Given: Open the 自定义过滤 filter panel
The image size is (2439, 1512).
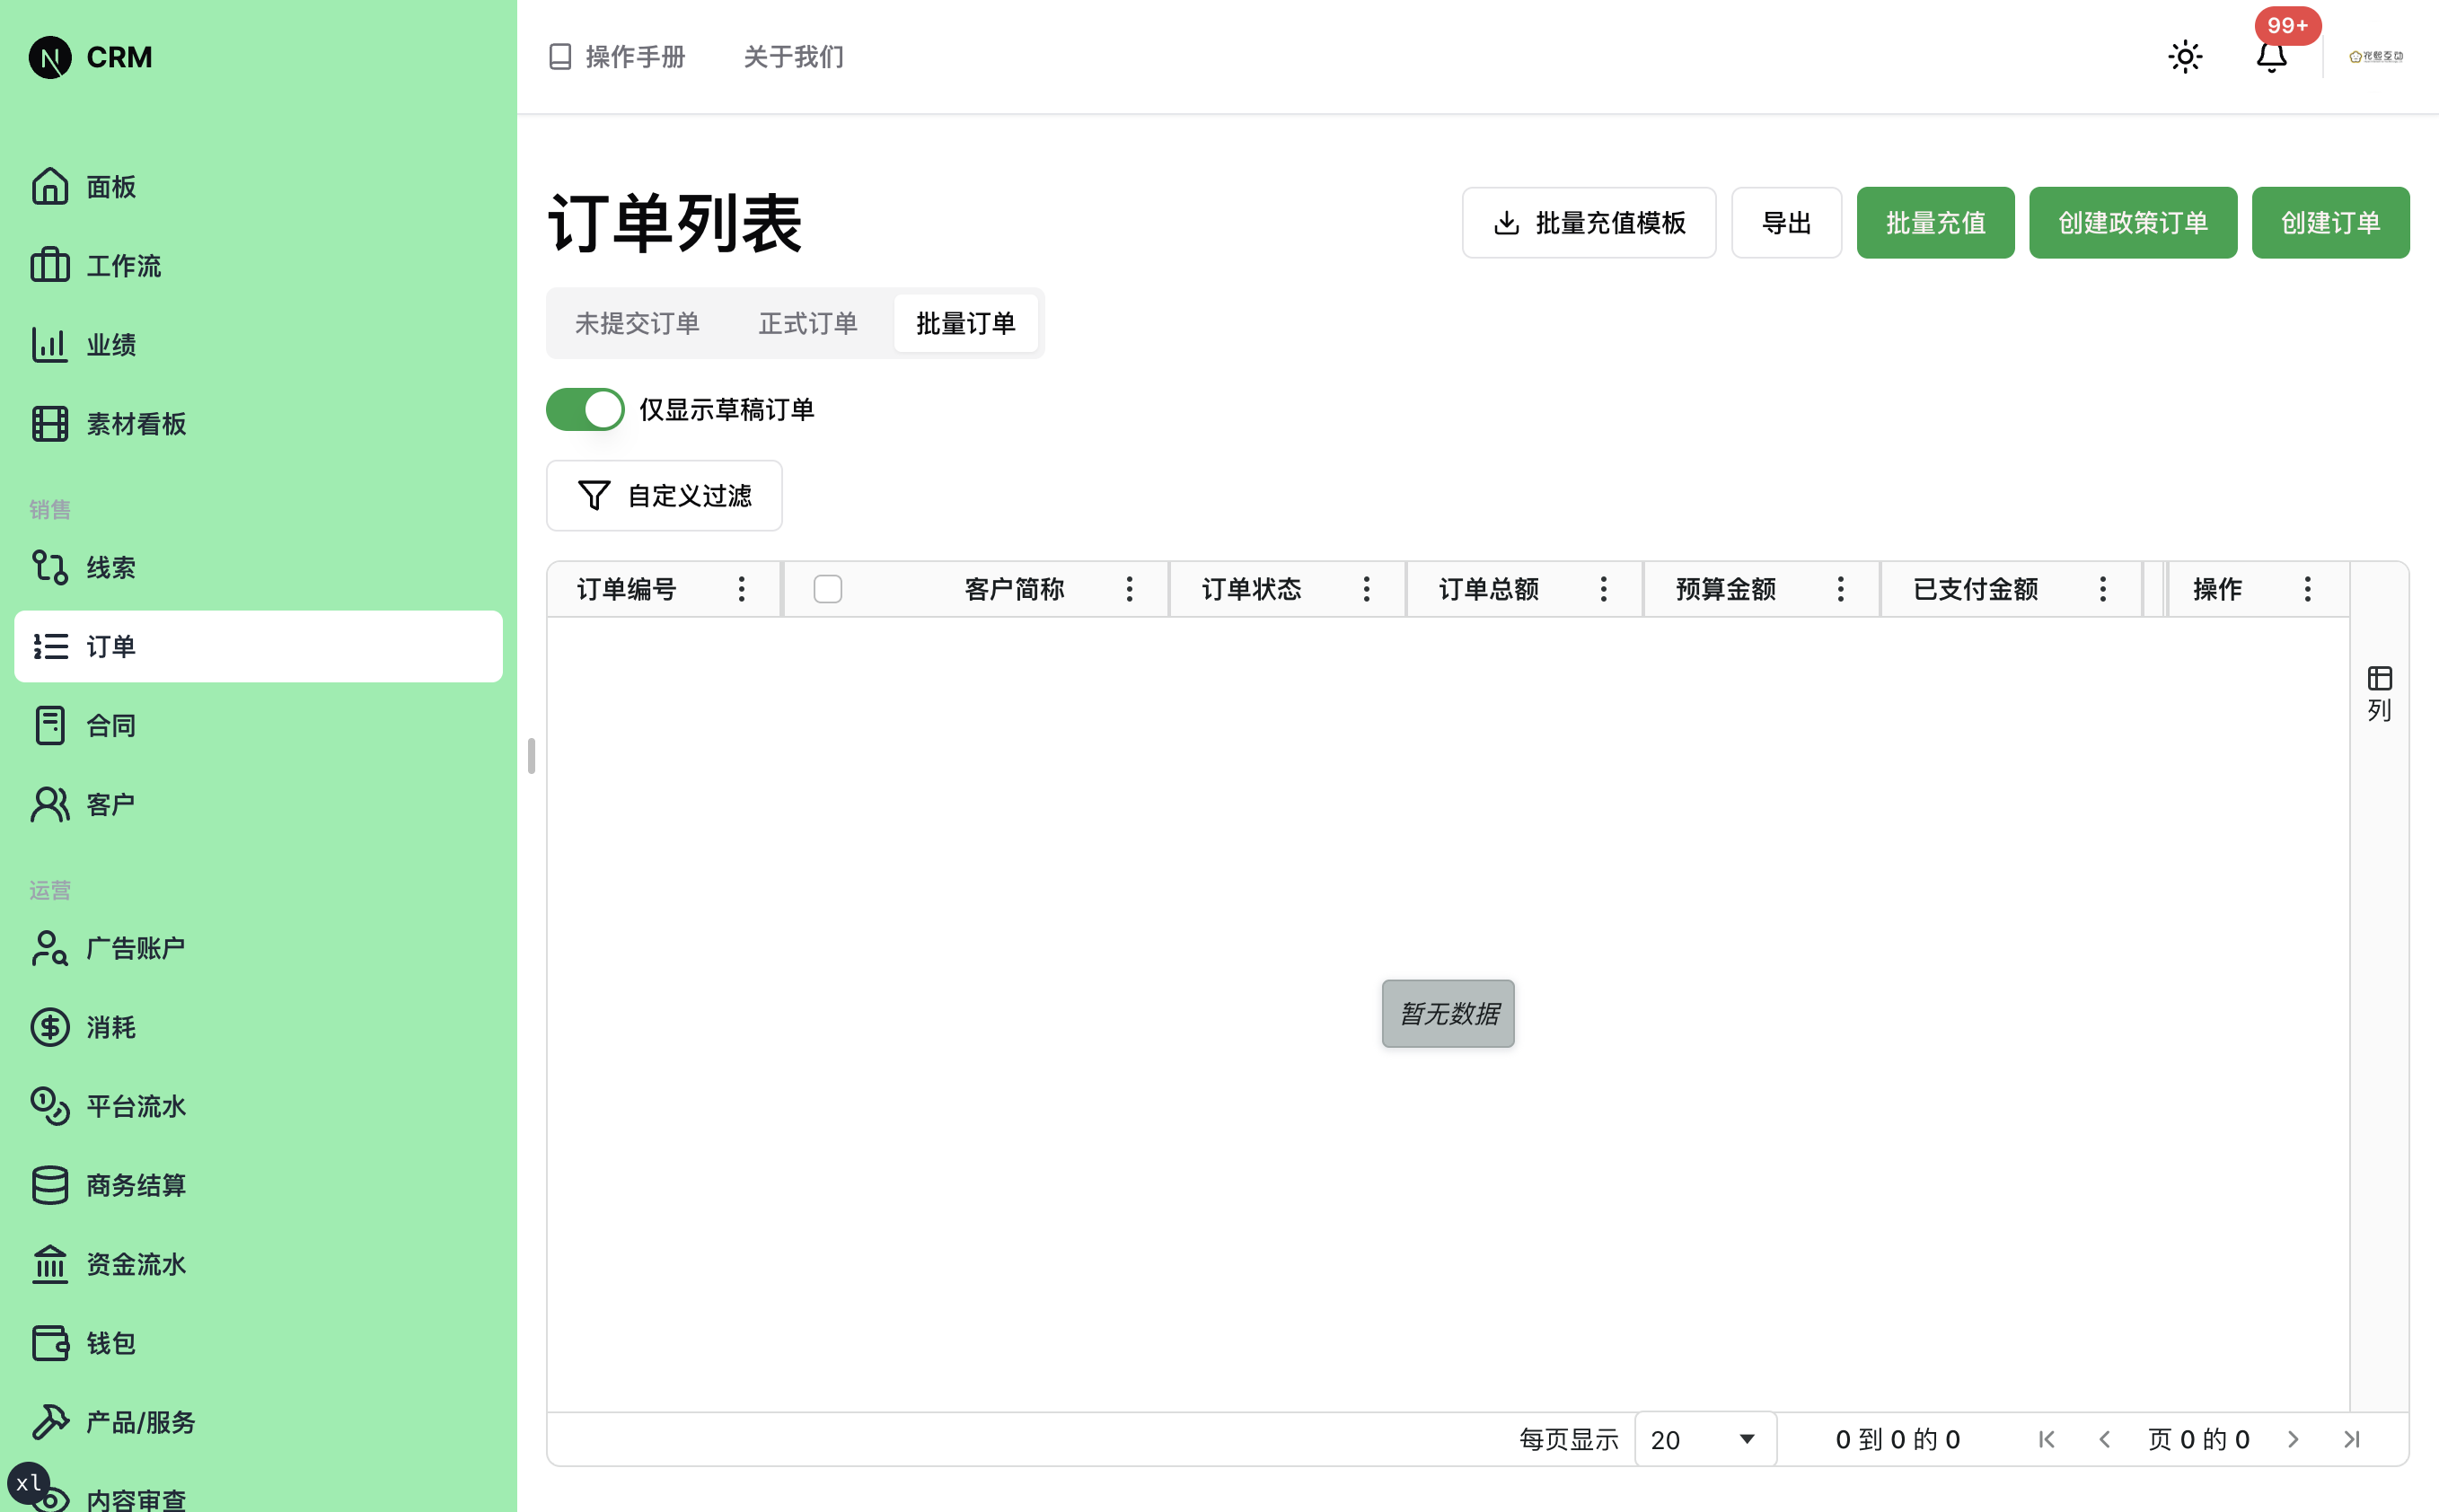Looking at the screenshot, I should coord(664,495).
